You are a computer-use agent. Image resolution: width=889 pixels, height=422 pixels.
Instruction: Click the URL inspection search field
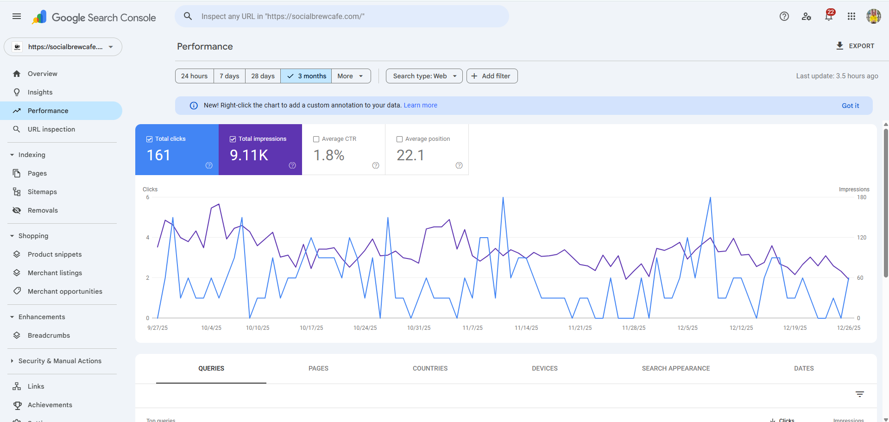[x=341, y=17]
